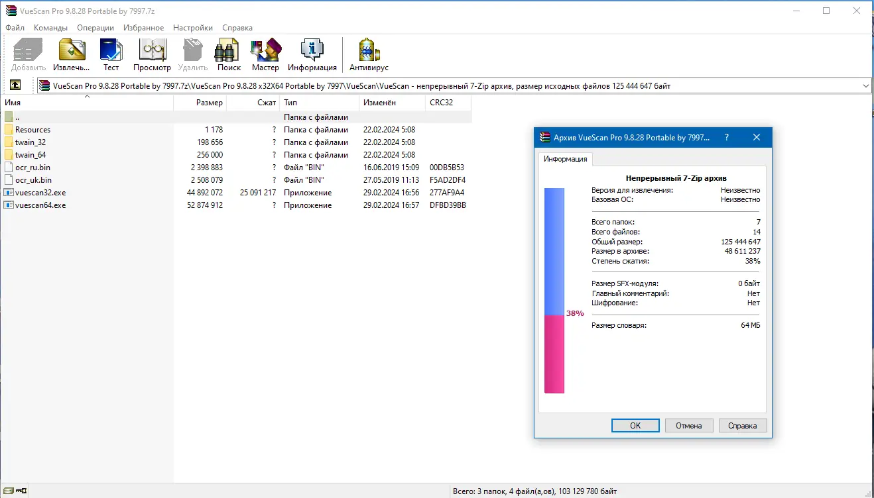The height and width of the screenshot is (498, 874).
Task: Start the Антивирус scan tool
Action: click(368, 53)
